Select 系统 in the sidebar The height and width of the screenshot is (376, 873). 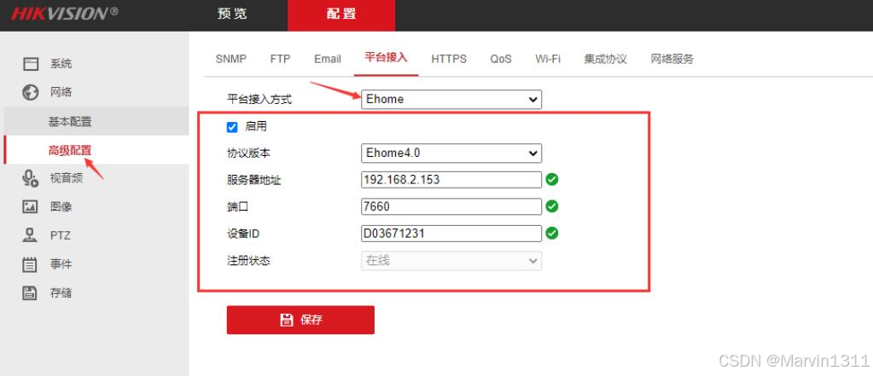61,63
